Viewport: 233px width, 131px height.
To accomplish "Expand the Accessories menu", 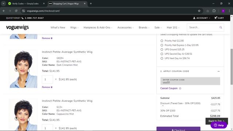I will [x=125, y=28].
